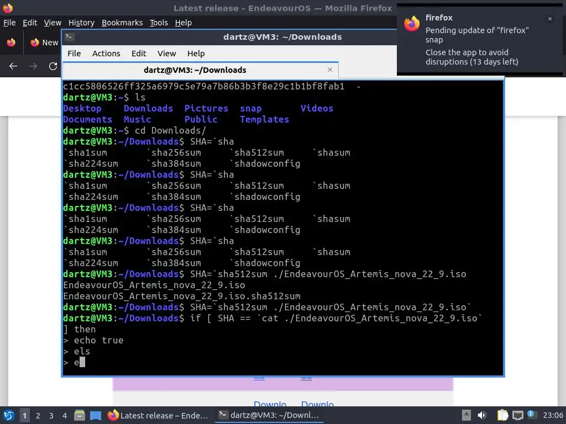Open terminal Help menu

tap(196, 54)
